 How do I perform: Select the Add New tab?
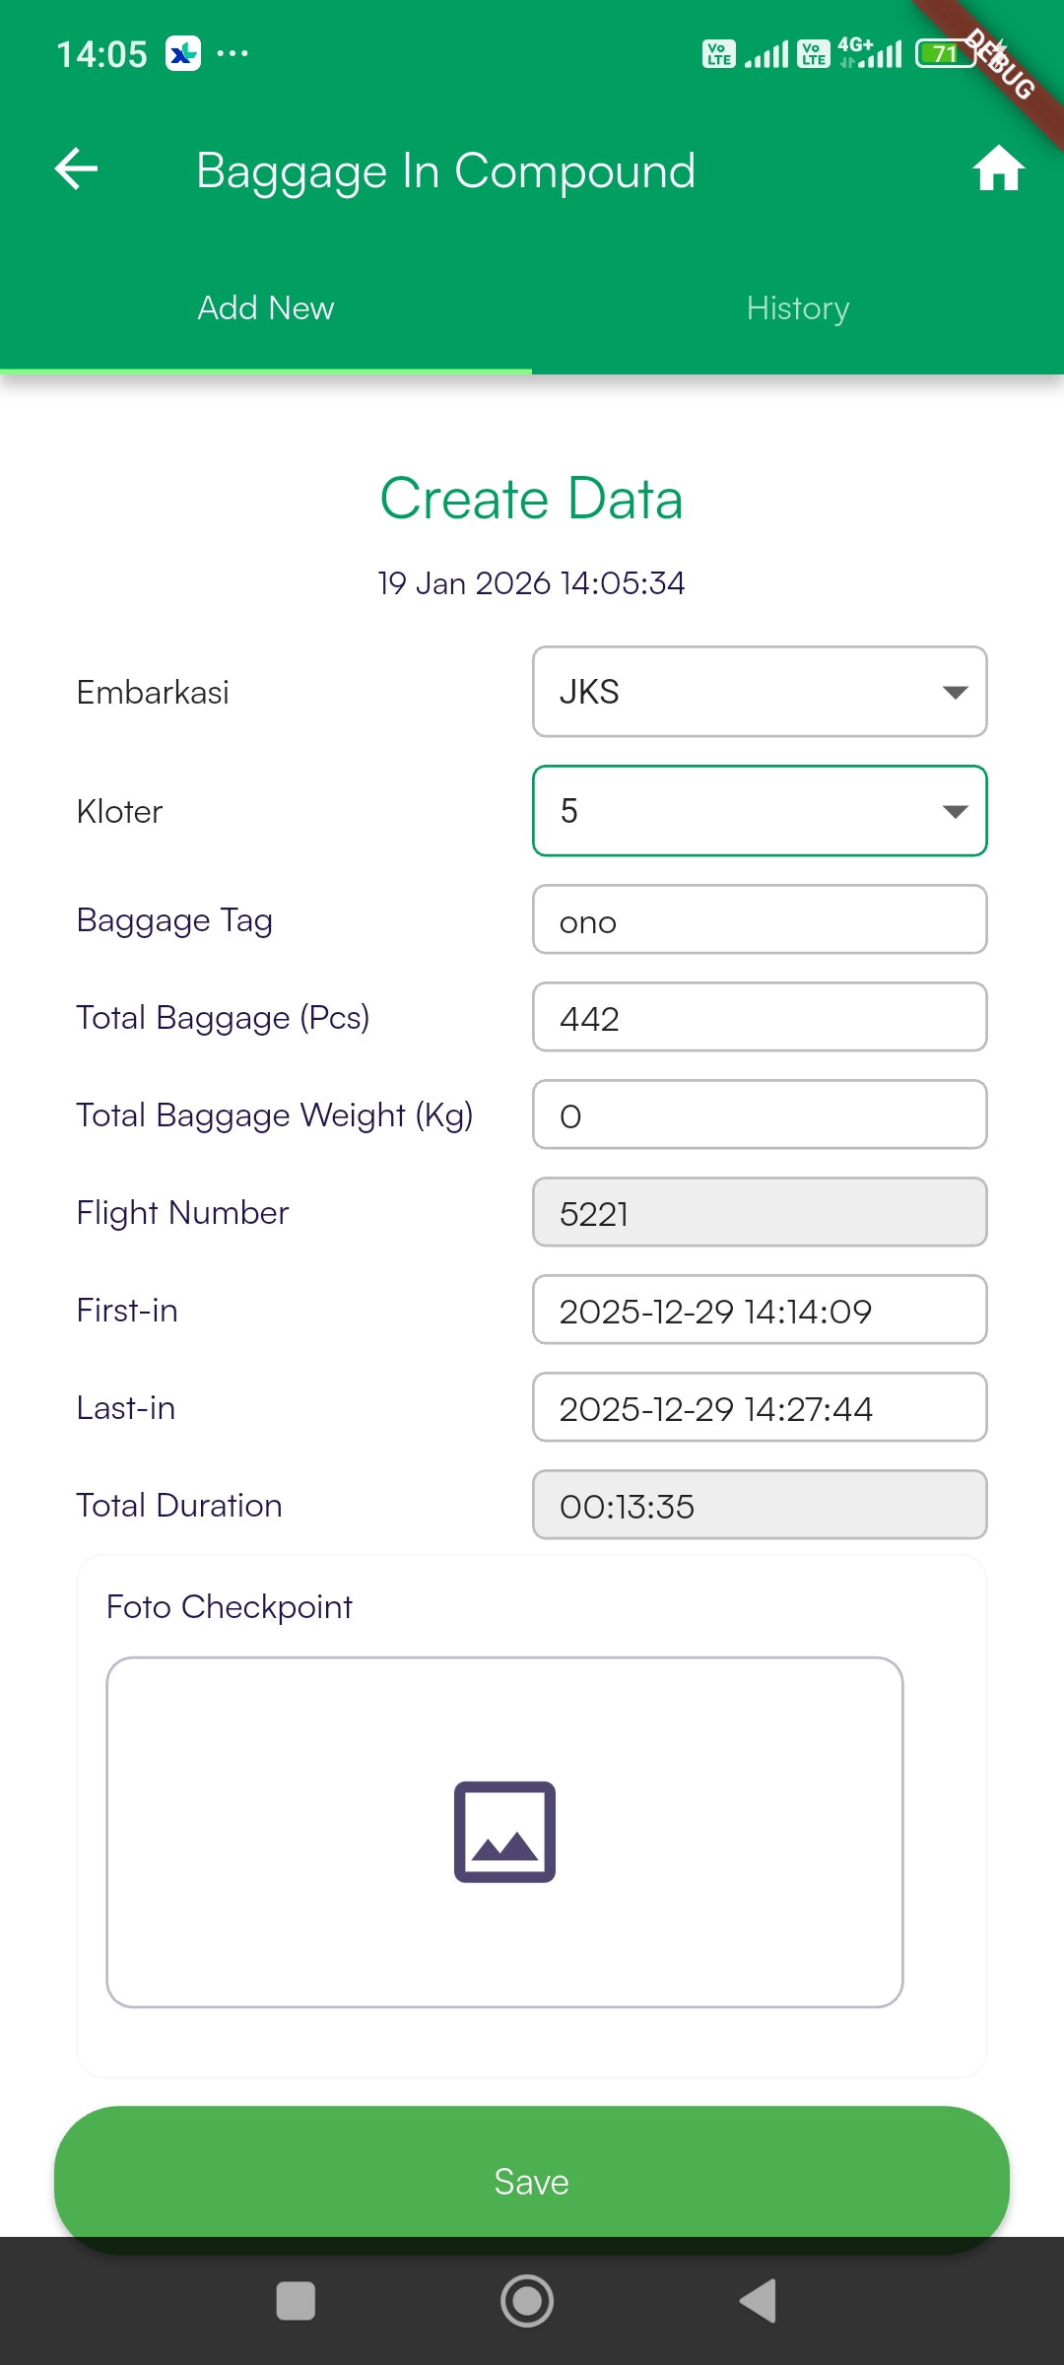click(266, 308)
